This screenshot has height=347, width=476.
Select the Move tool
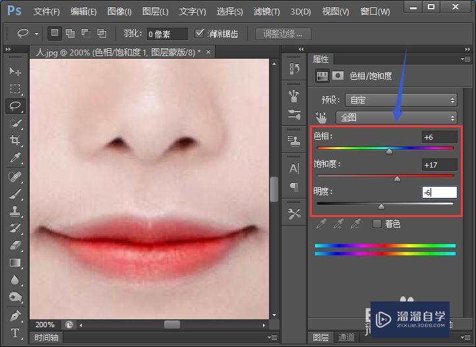[x=15, y=71]
